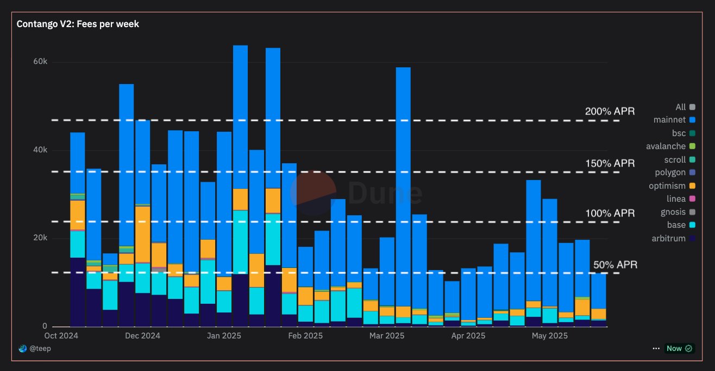Screen dimensions: 715x371
Task: Click the 200% APR label
Action: click(610, 111)
